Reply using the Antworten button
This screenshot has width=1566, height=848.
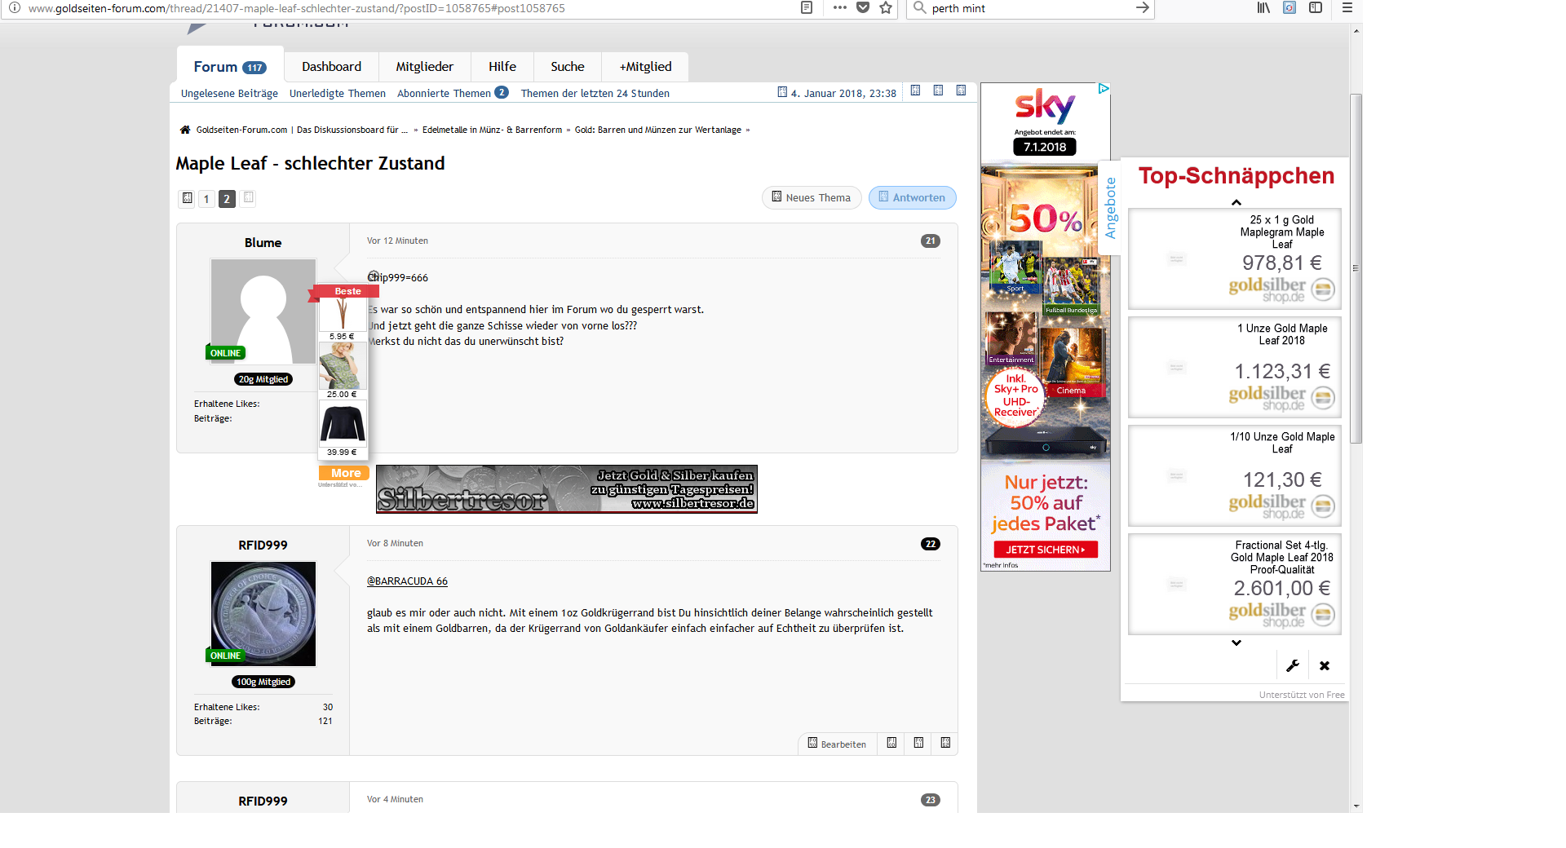click(x=912, y=198)
